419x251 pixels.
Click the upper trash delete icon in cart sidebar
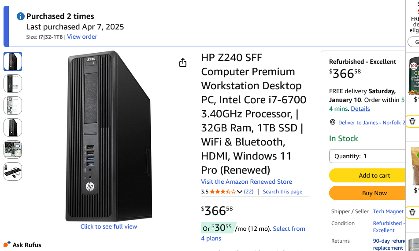(412, 121)
